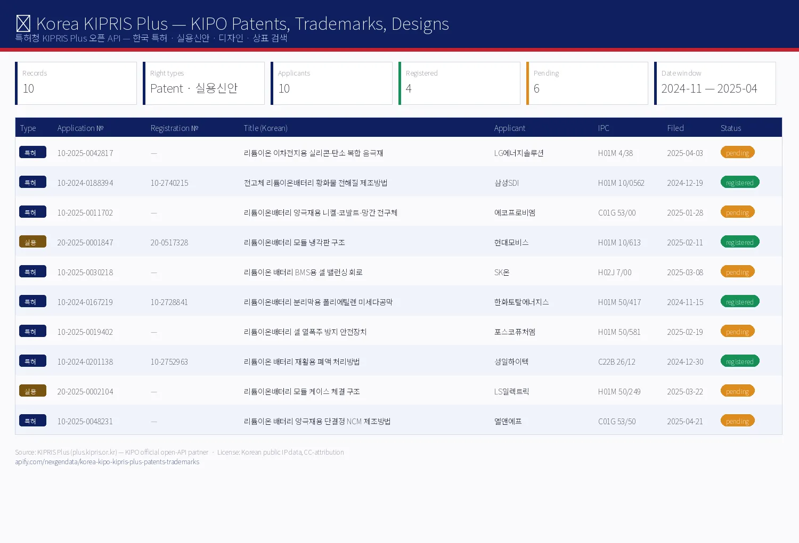Click the Pending count card
Image resolution: width=799 pixels, height=543 pixels.
coord(588,83)
